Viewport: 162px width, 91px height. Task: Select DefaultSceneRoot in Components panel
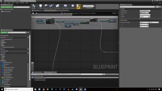coord(7,11)
